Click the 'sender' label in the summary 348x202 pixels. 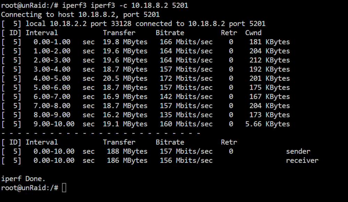tap(298, 151)
